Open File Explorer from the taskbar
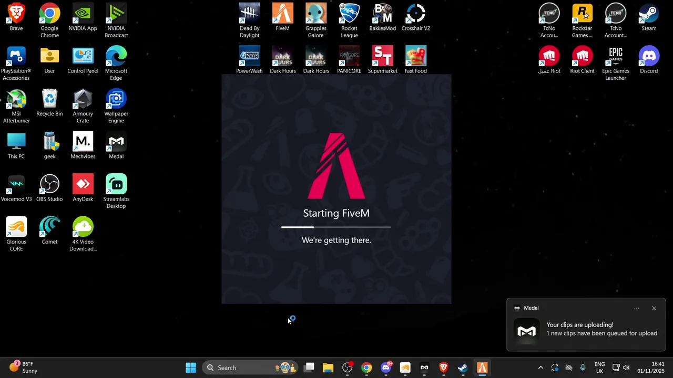Screen dimensions: 673x378 328,367
